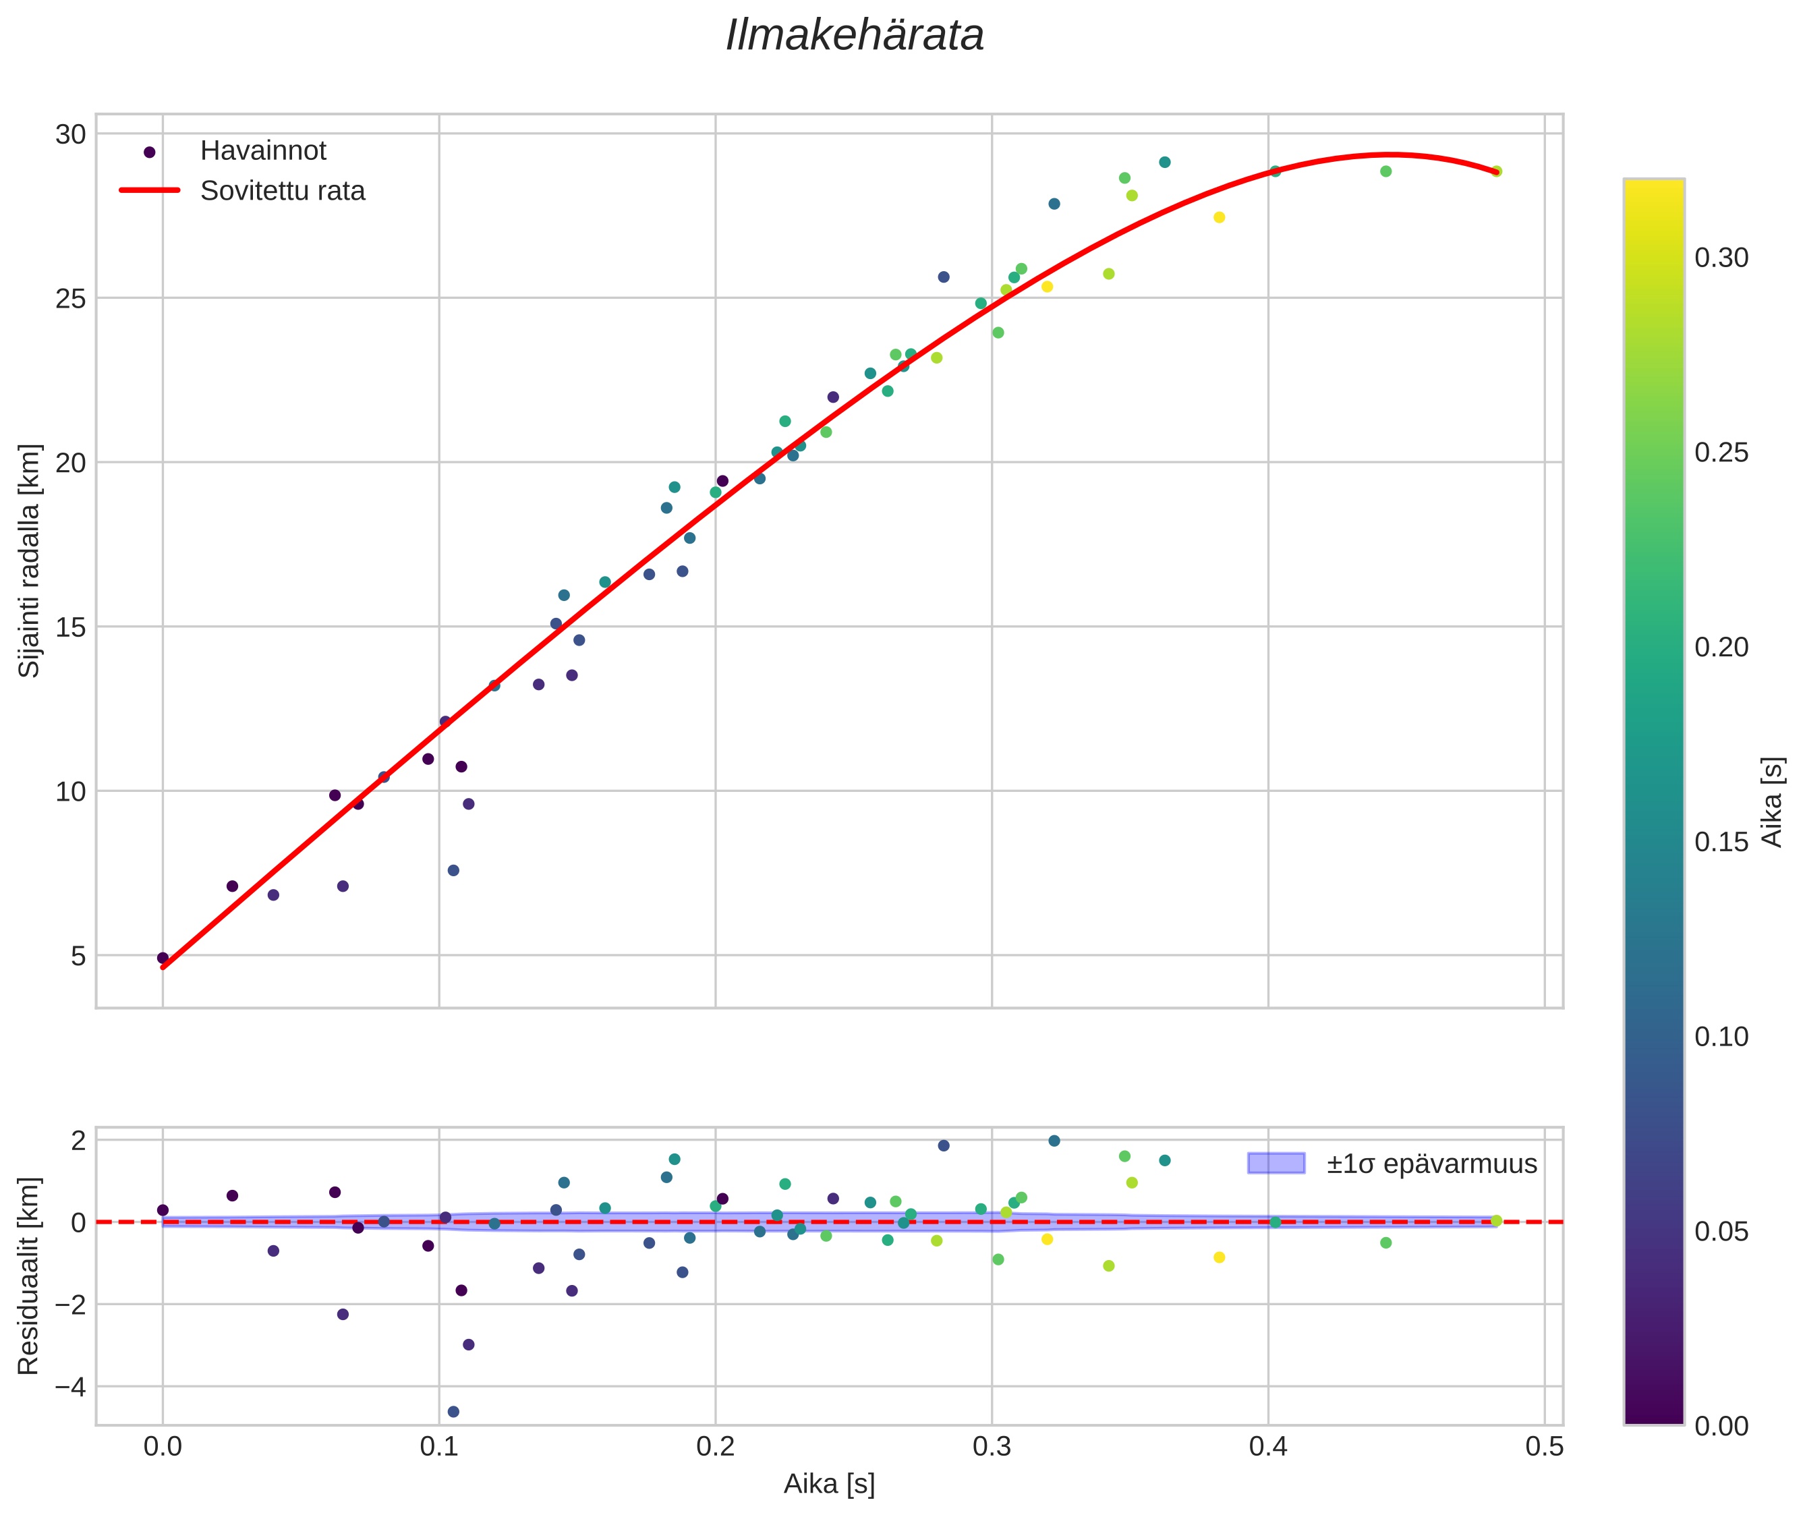The image size is (1803, 1515).
Task: Click the peak of the red fitted curve
Action: point(1391,155)
